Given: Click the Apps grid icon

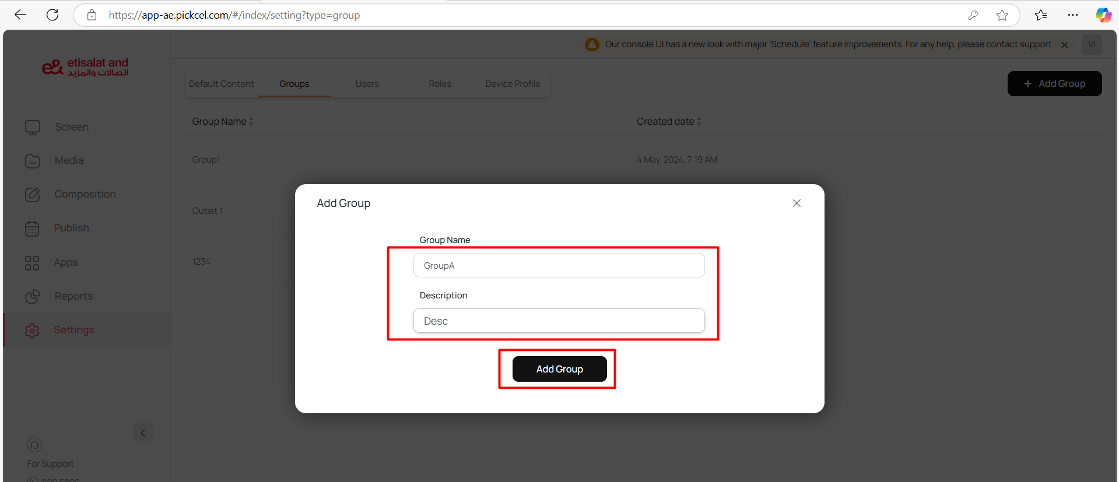Looking at the screenshot, I should (32, 263).
